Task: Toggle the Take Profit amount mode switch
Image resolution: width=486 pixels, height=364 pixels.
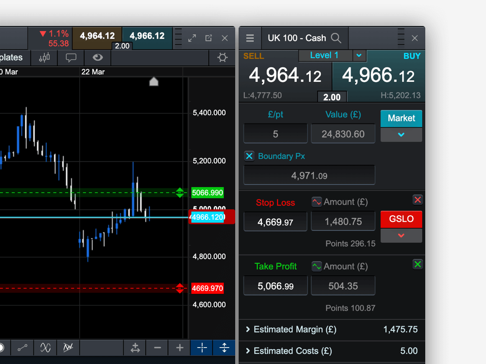Action: pos(316,266)
